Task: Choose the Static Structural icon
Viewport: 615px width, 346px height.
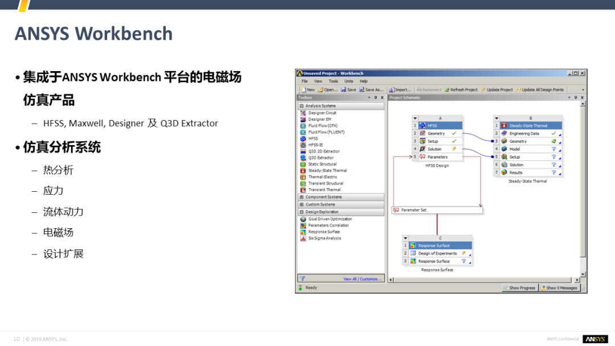Action: coord(303,164)
